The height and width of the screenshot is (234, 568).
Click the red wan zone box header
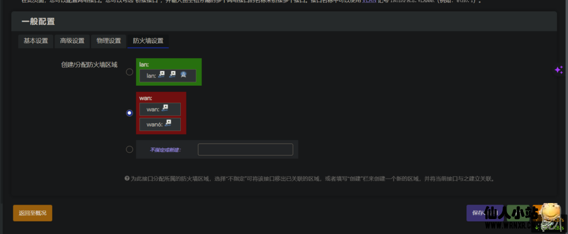[x=145, y=98]
